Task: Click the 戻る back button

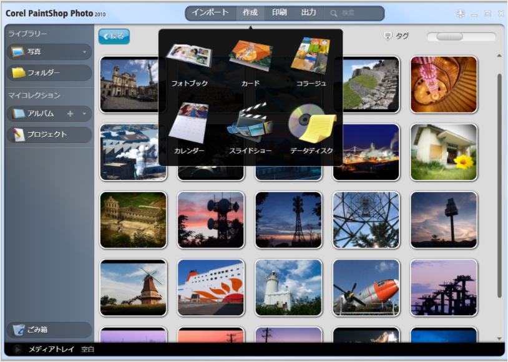Action: tap(114, 37)
